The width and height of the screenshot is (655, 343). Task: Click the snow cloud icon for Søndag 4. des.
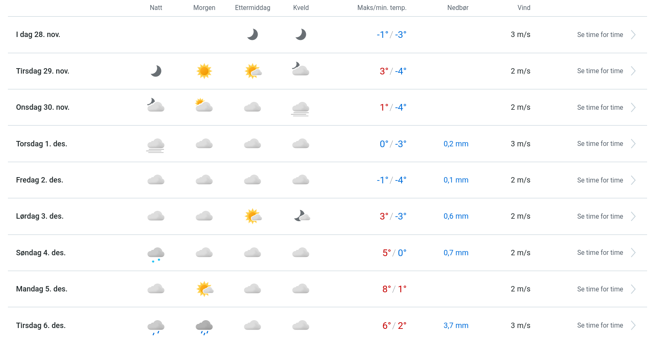coord(156,254)
